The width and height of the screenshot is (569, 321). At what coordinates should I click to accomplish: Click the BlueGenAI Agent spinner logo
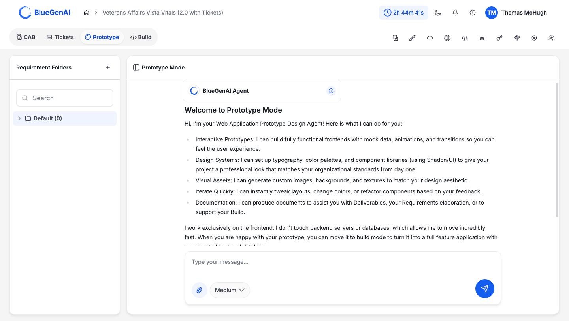(x=194, y=91)
